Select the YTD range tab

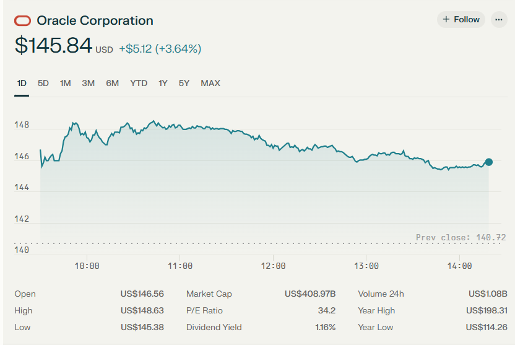139,84
